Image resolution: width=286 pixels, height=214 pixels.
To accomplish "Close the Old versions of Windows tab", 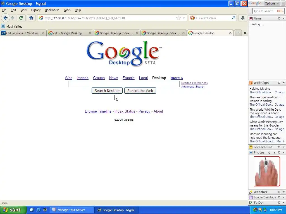I will pos(43,33).
